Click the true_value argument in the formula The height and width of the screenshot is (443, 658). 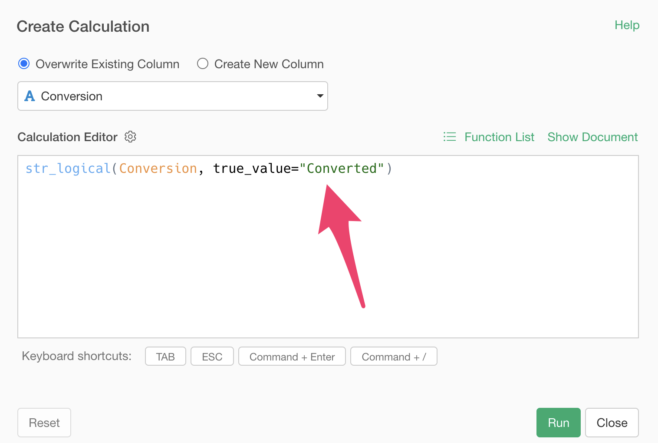pos(252,169)
